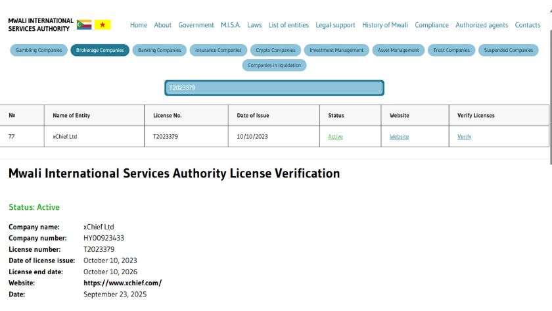Select the Brokerage Companies tab

click(x=100, y=50)
